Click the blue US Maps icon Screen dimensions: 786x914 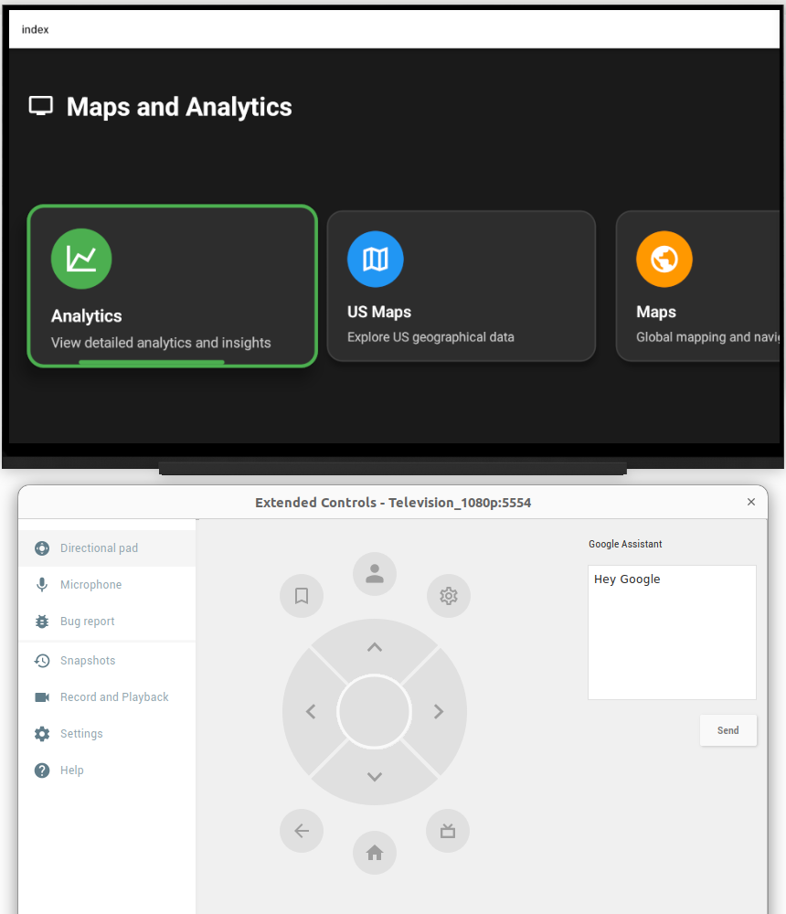point(375,259)
